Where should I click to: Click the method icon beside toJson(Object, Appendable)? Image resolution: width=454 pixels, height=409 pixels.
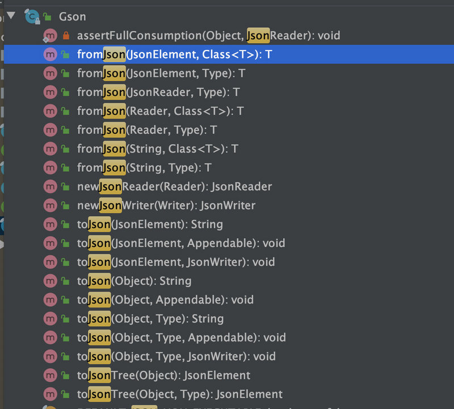point(51,300)
